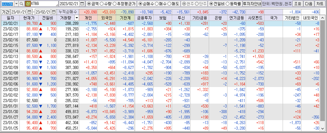Viewport: 327px width, 133px height.
Task: Click the 외국인 column header
Action: click(107, 18)
